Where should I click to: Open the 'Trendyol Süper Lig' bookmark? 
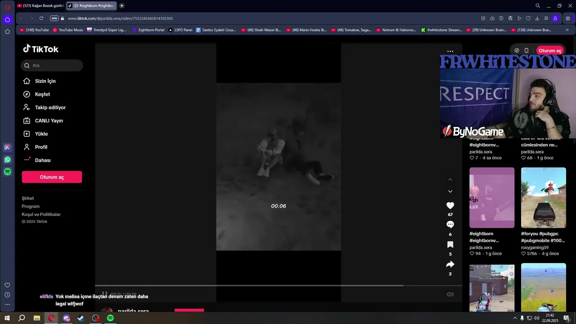pos(107,30)
